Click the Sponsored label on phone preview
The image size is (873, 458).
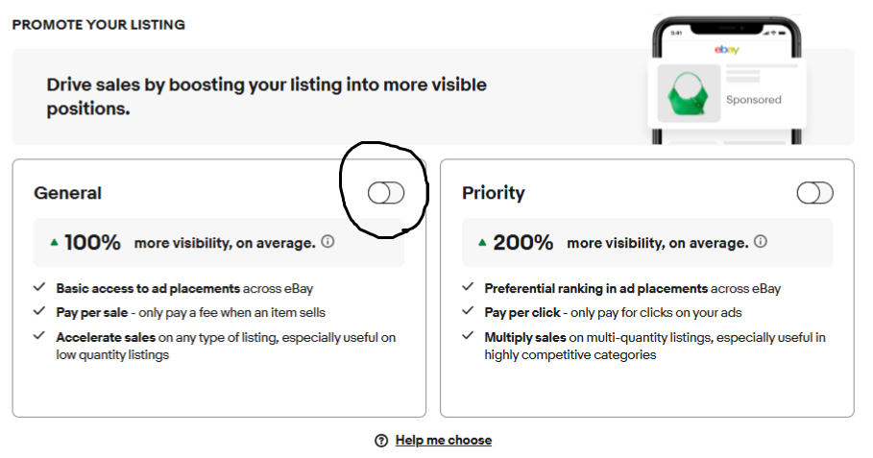[753, 100]
